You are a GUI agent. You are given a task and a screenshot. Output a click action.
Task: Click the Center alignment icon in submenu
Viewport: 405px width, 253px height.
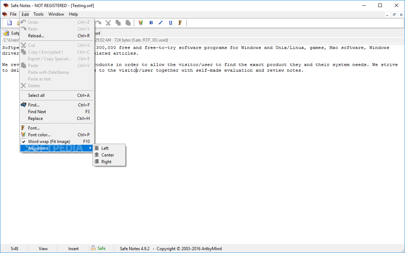point(97,155)
